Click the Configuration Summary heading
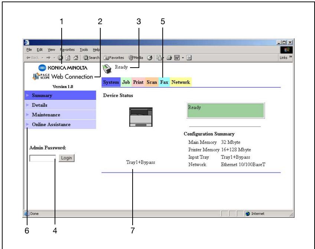The height and width of the screenshot is (249, 315). point(209,134)
